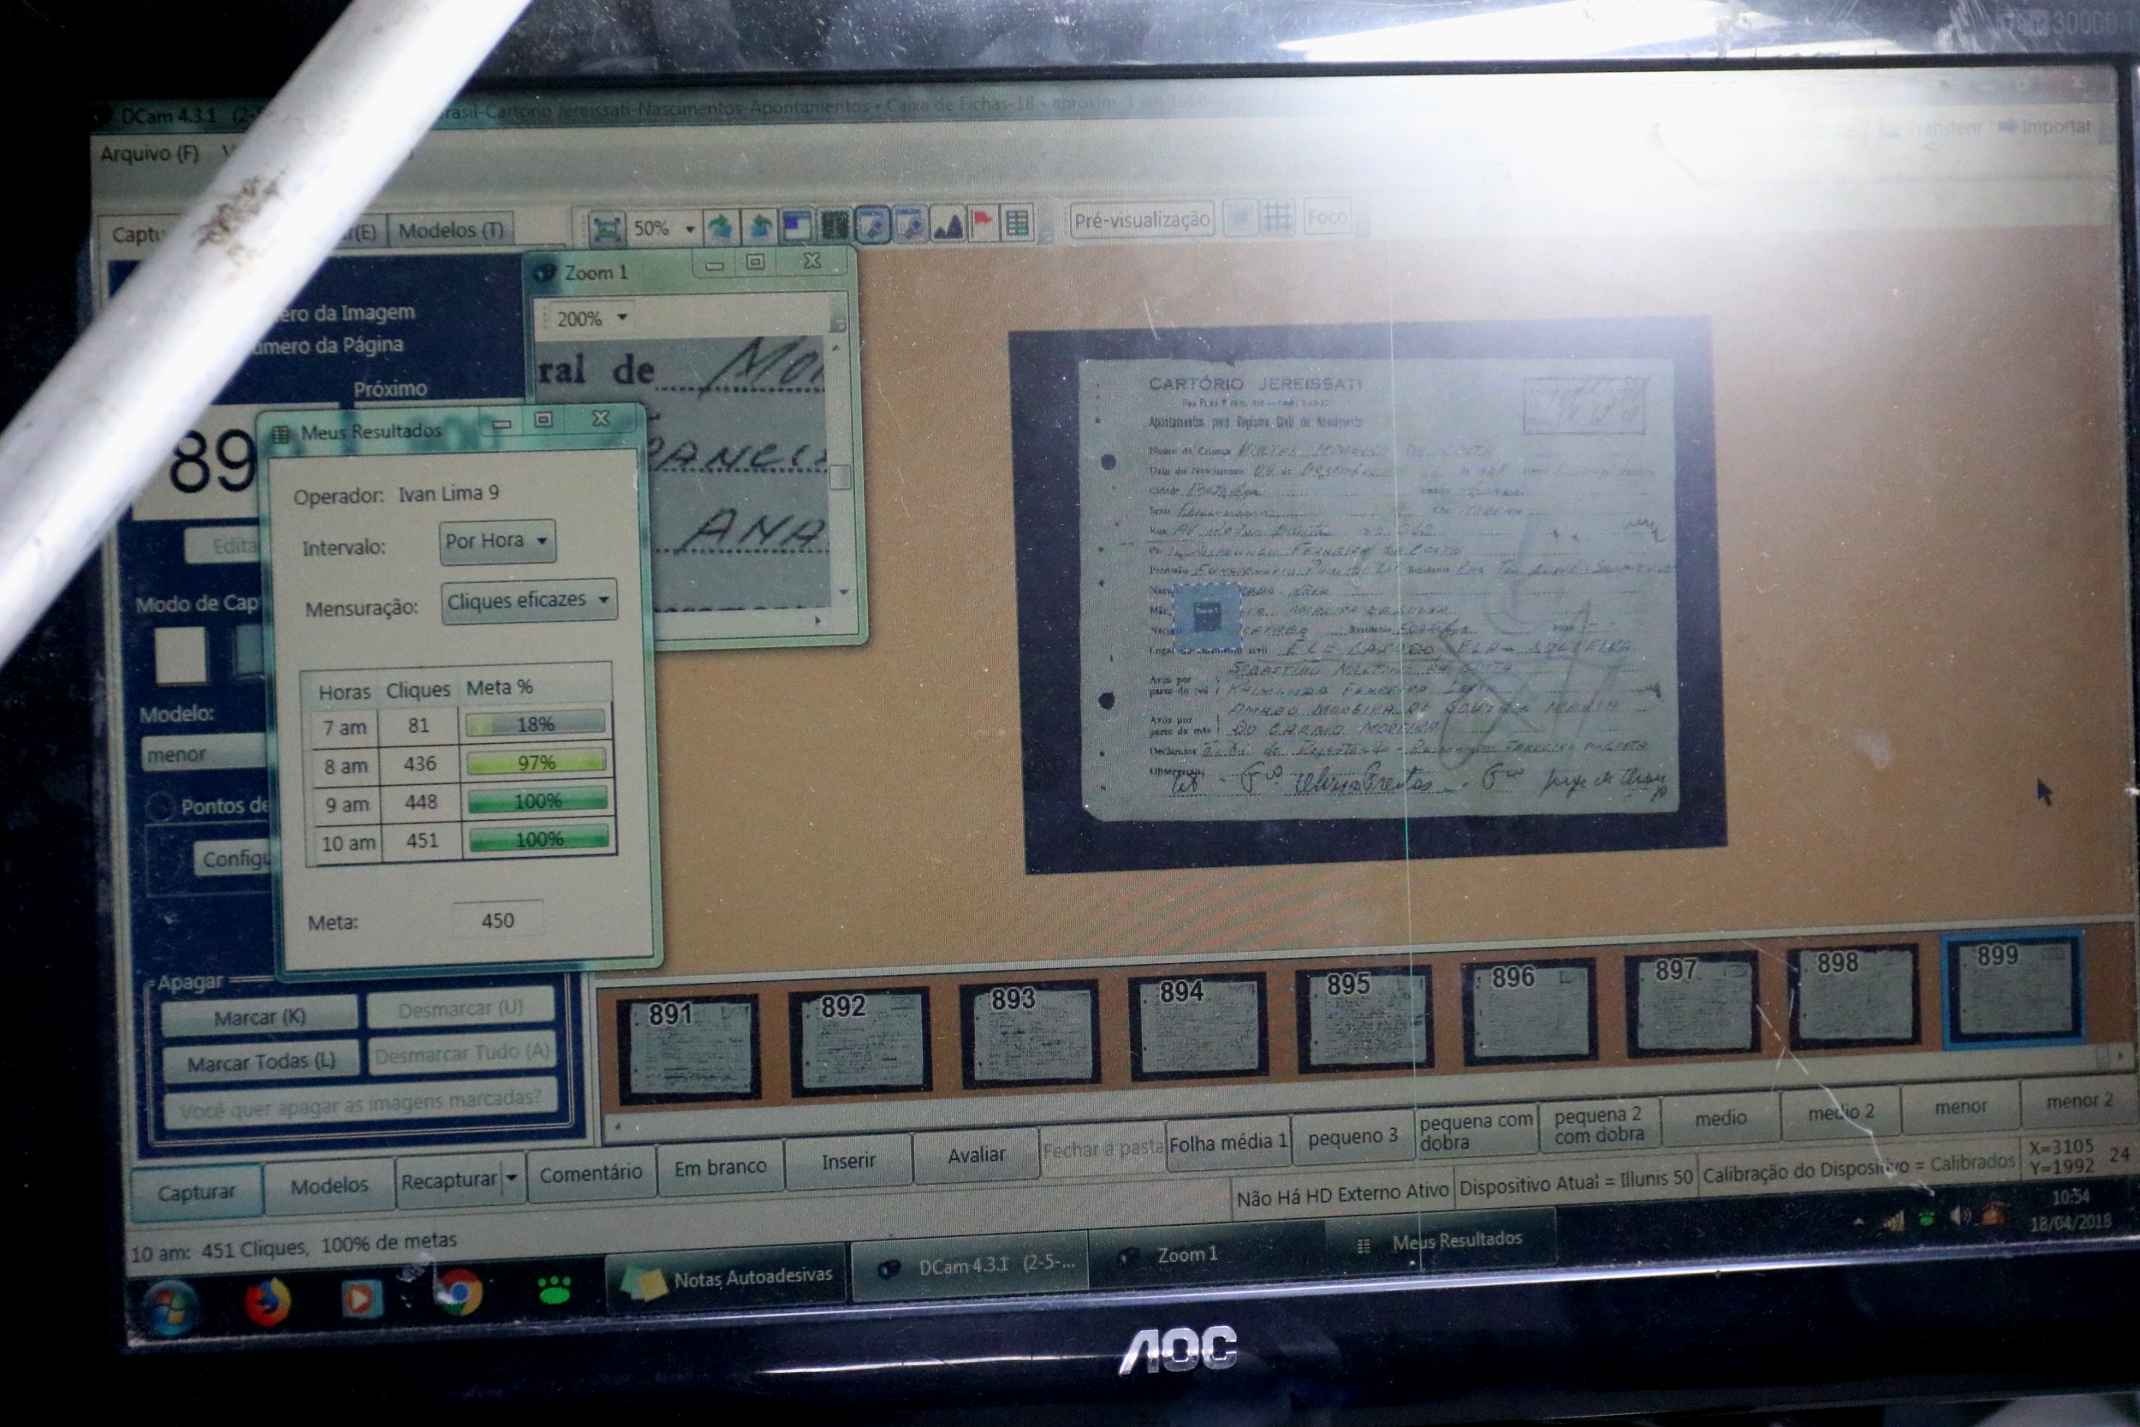Click the results table icon in toolbar
The height and width of the screenshot is (1427, 2140).
coord(1017,222)
